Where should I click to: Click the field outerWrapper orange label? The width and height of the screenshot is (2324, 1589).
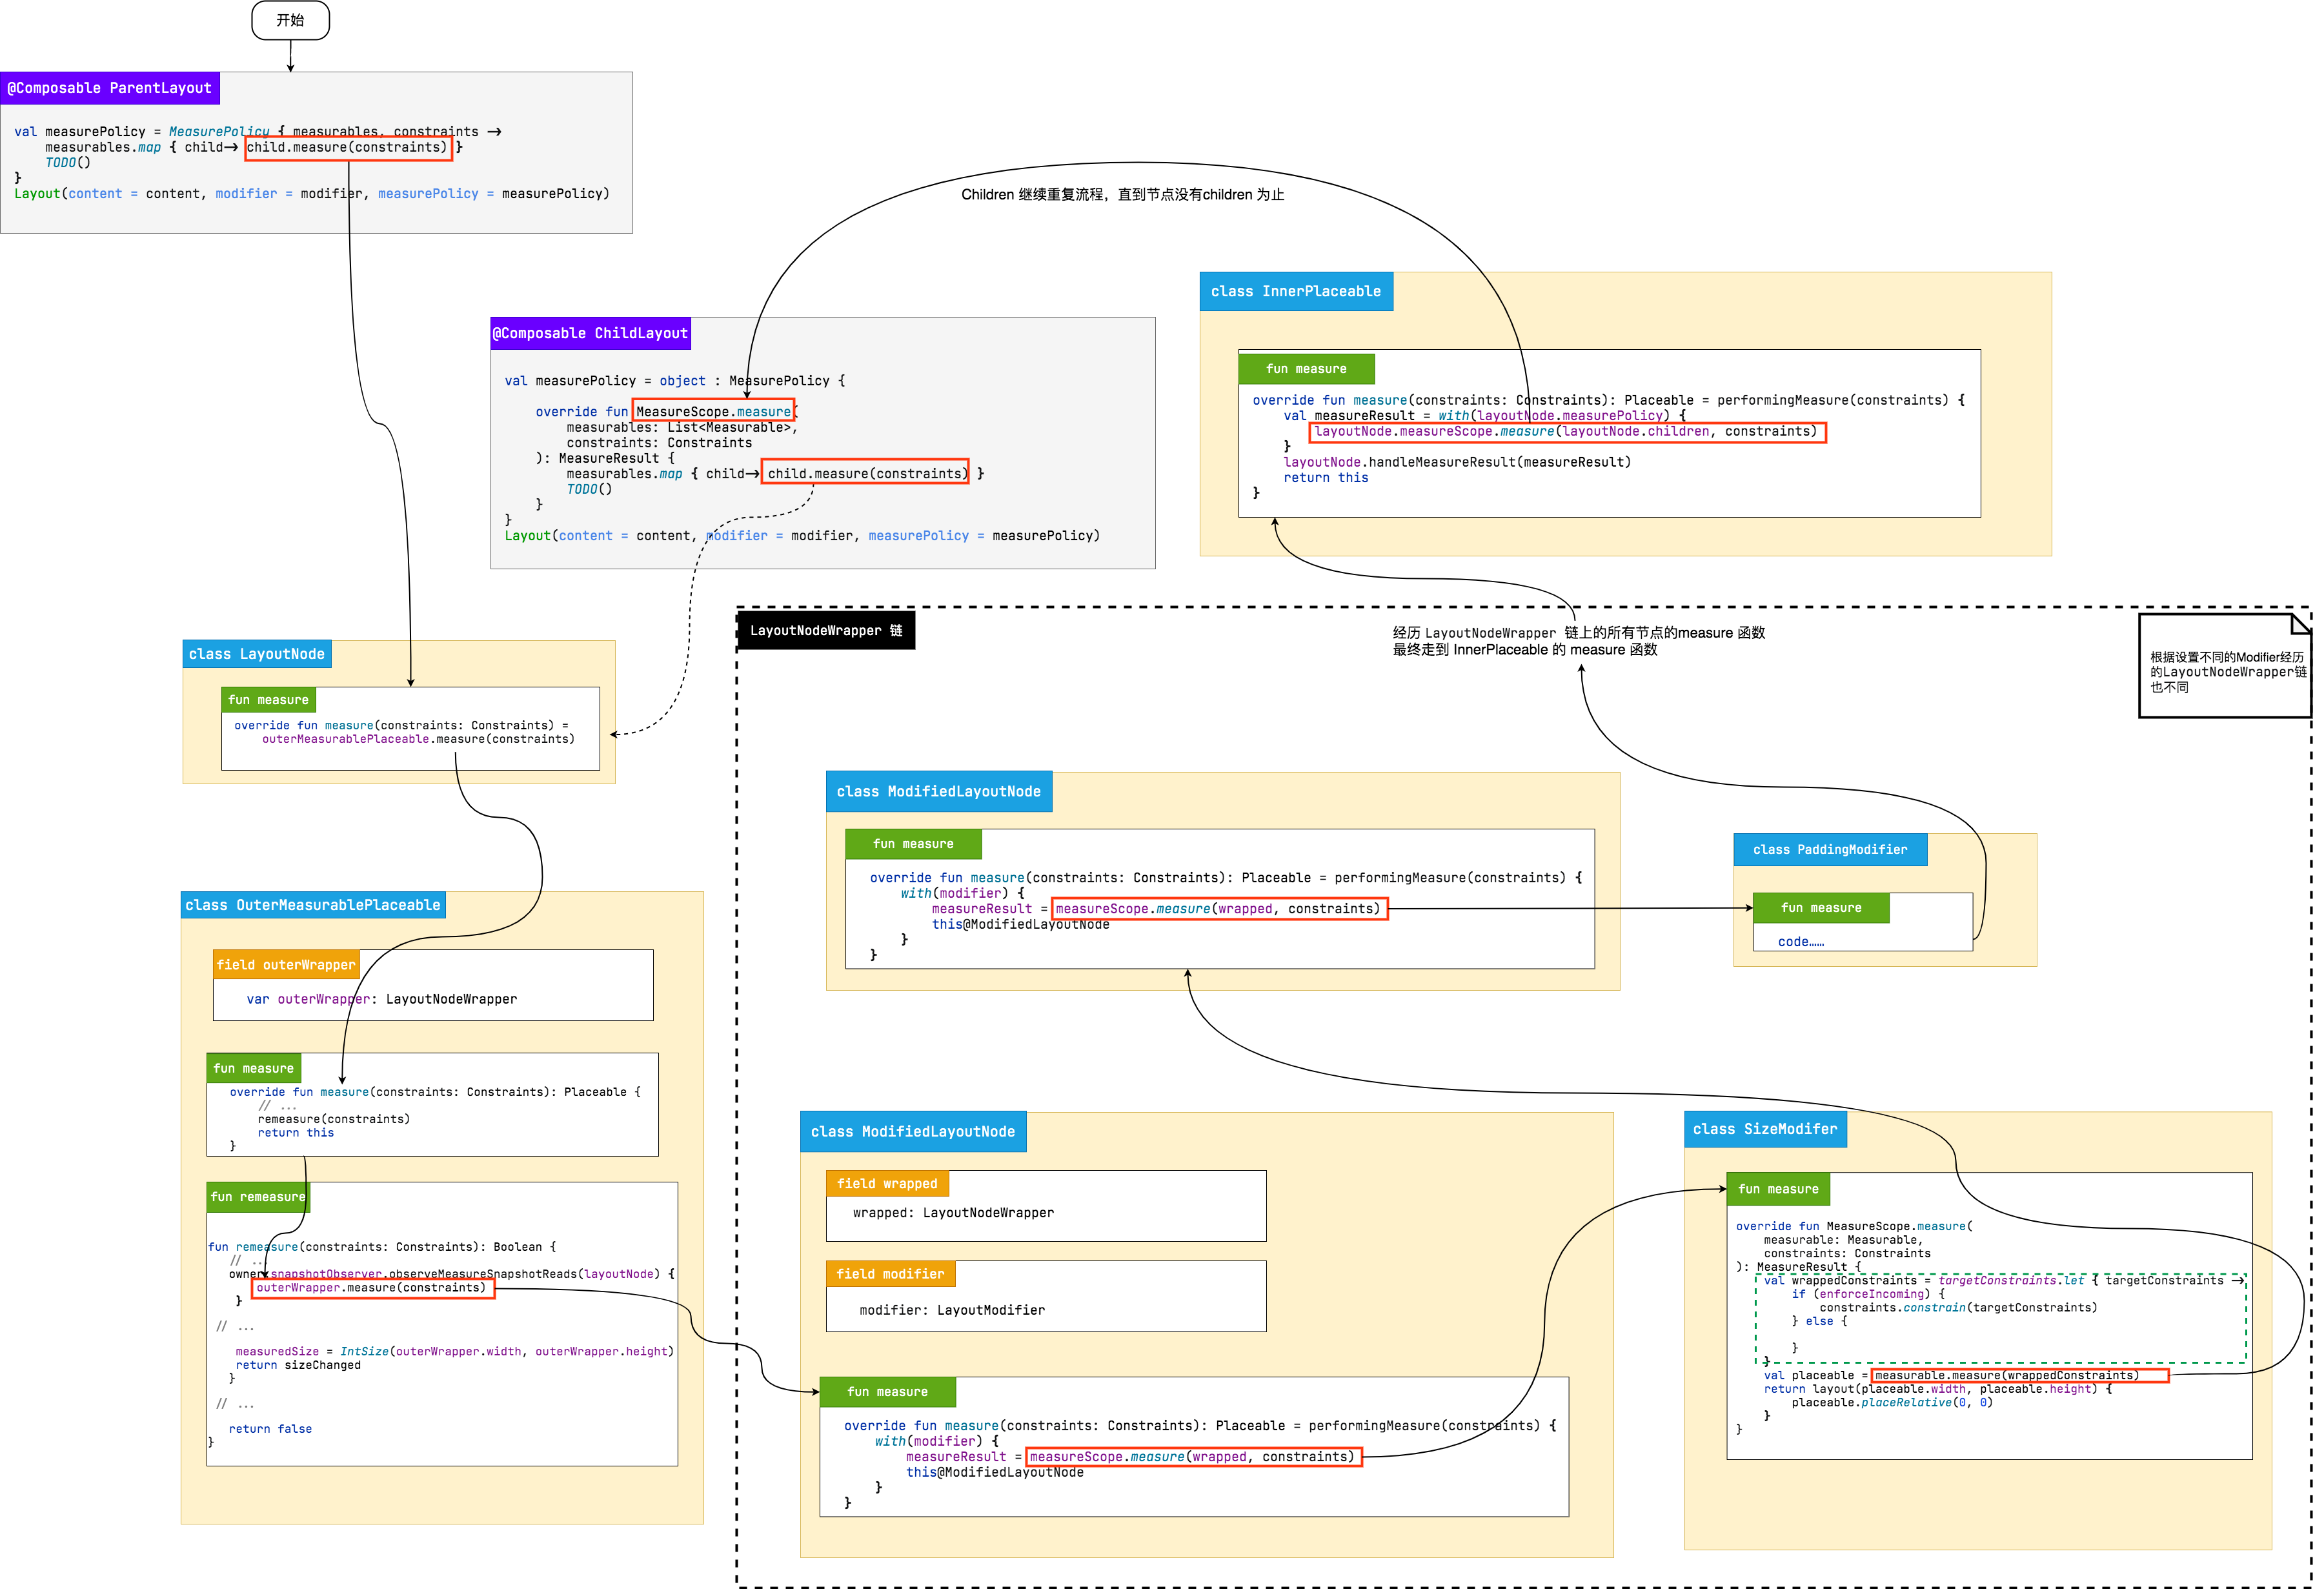point(286,965)
